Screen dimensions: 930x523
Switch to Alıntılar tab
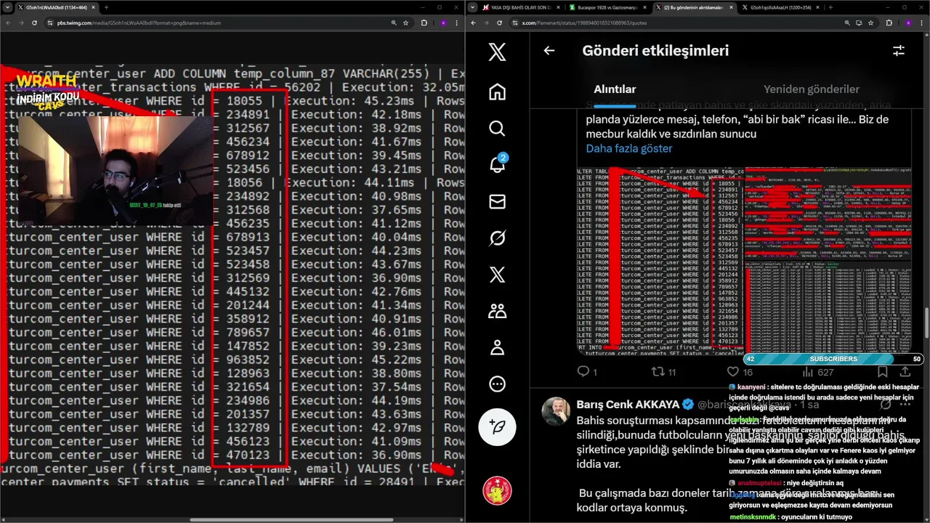pos(615,89)
